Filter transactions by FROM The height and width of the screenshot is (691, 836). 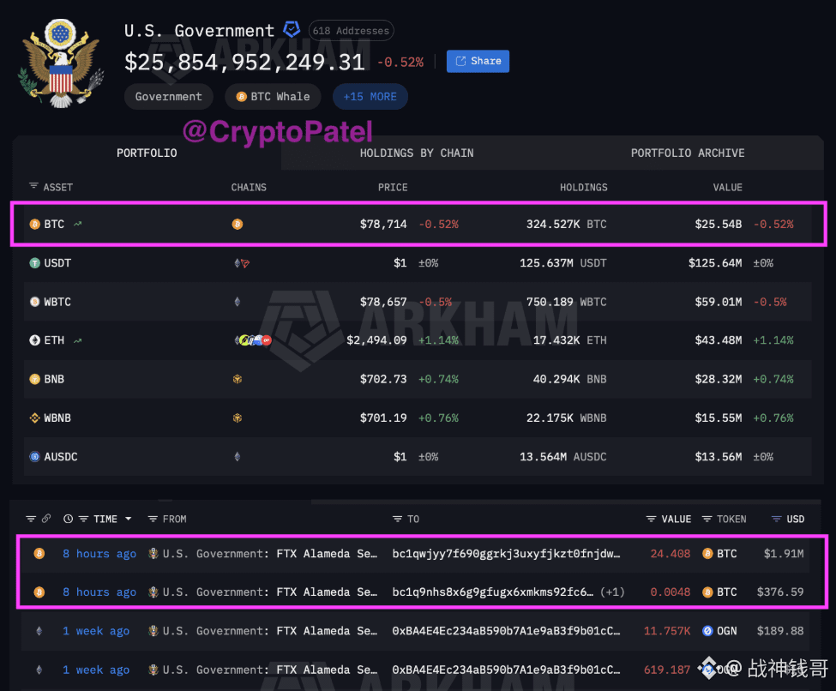coord(167,519)
